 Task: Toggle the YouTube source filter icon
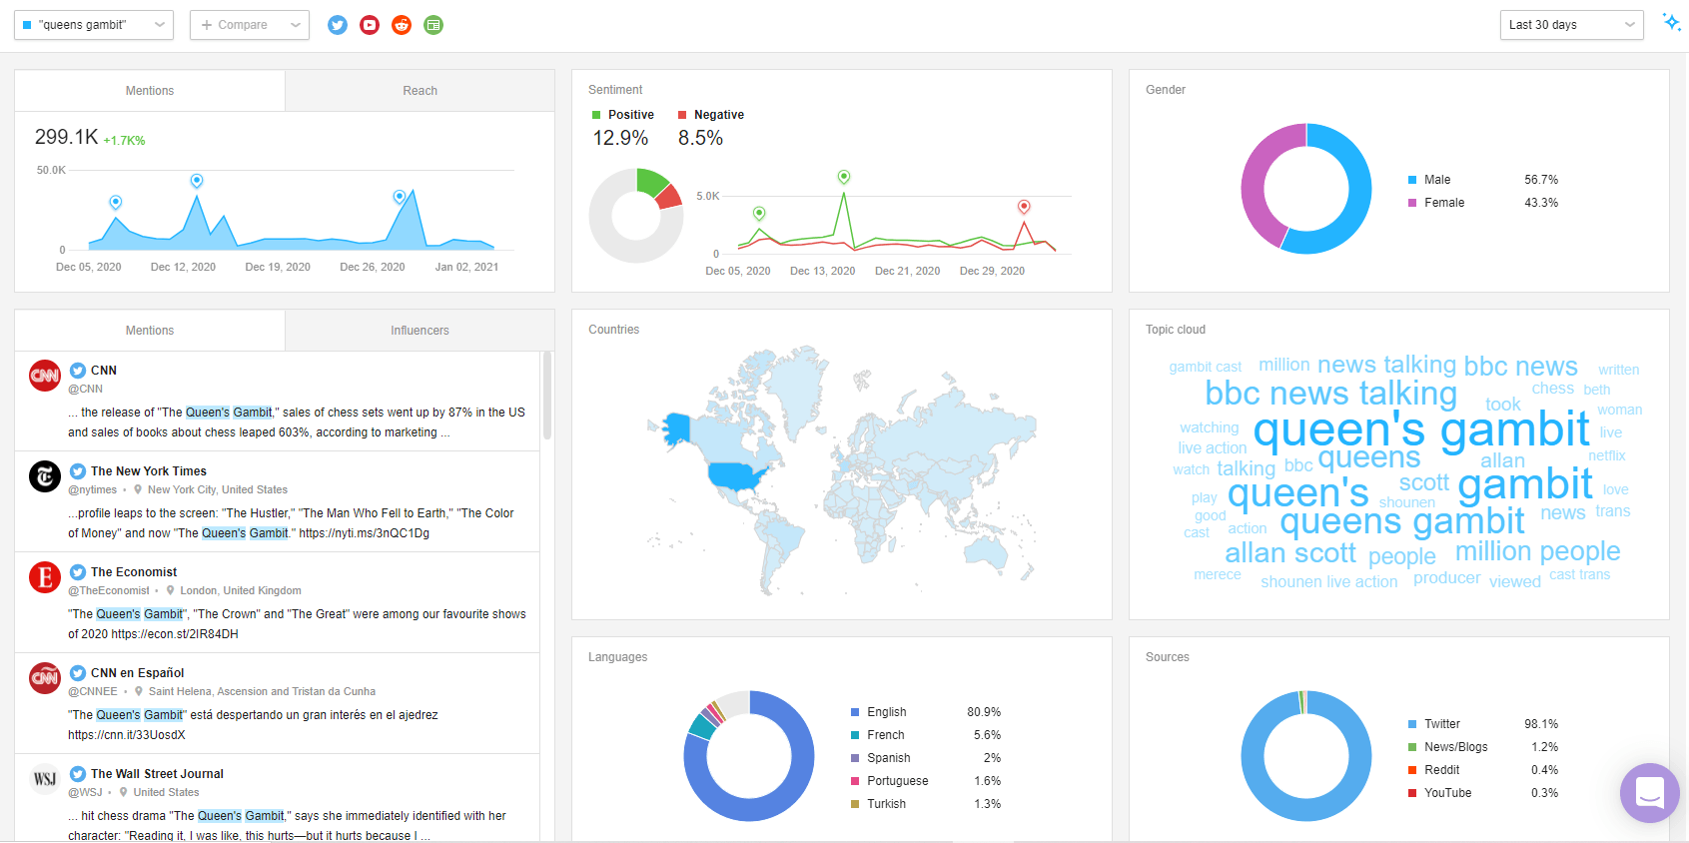click(370, 25)
